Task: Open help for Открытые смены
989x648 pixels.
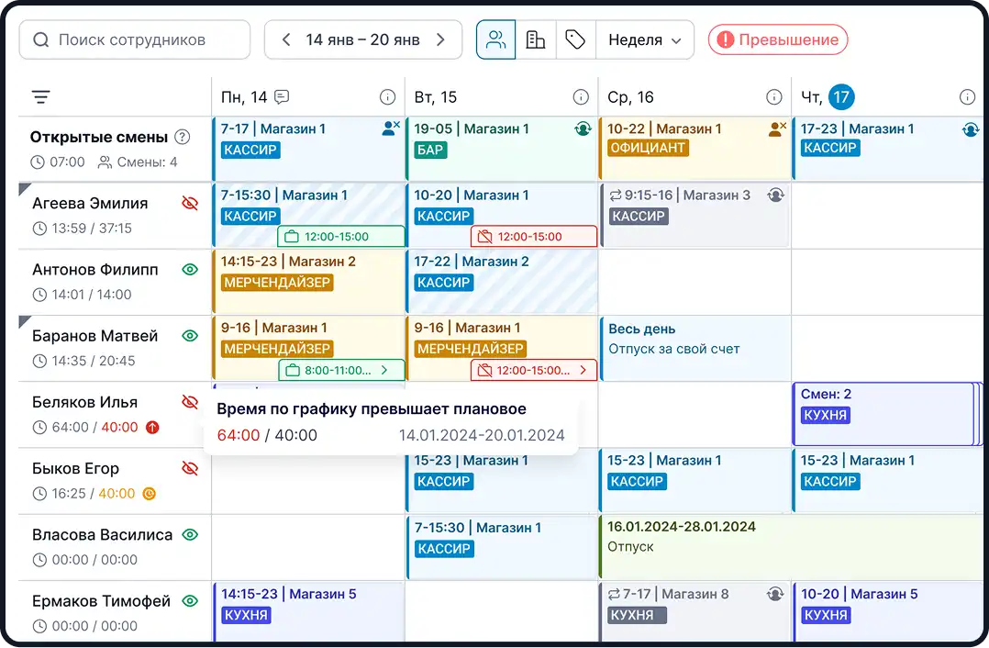Action: [183, 137]
